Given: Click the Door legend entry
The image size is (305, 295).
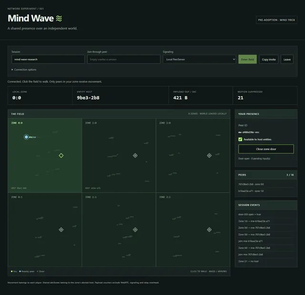Looking at the screenshot, I should pyautogui.click(x=41, y=272).
